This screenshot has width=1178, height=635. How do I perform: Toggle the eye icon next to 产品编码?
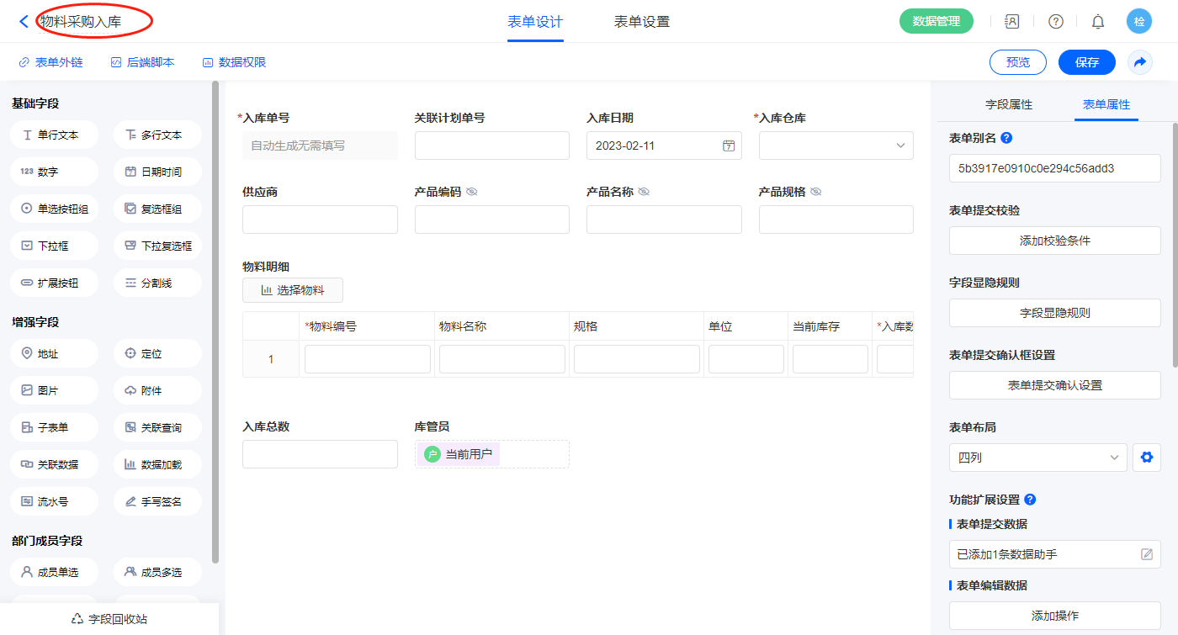coord(472,192)
